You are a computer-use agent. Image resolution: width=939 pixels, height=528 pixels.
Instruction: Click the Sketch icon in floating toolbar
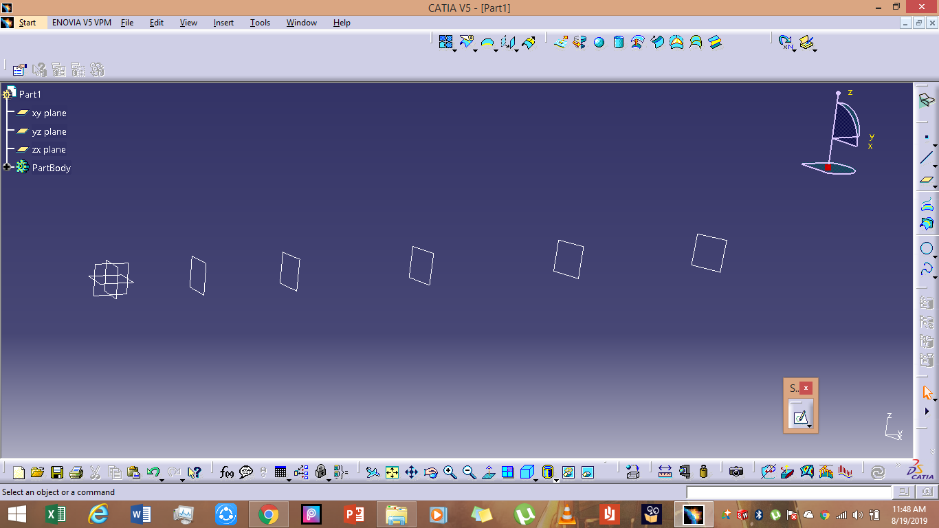(x=799, y=417)
